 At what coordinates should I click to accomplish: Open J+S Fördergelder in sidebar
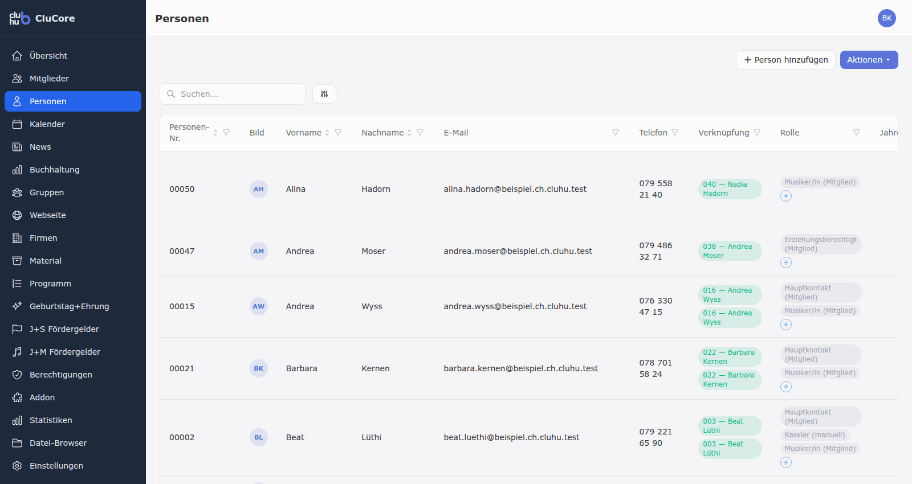click(x=73, y=329)
